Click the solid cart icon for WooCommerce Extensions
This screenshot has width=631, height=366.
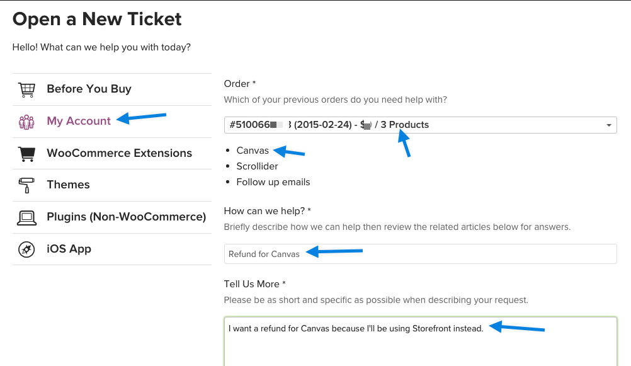[26, 154]
